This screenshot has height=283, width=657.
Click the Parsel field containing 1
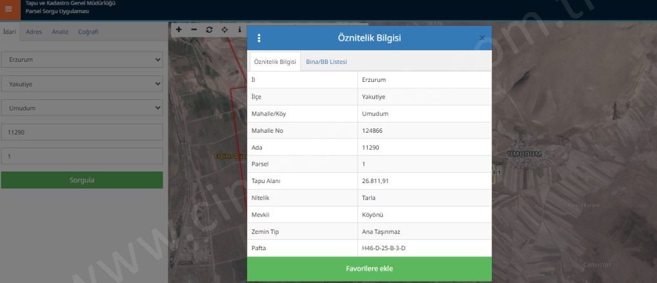click(81, 156)
